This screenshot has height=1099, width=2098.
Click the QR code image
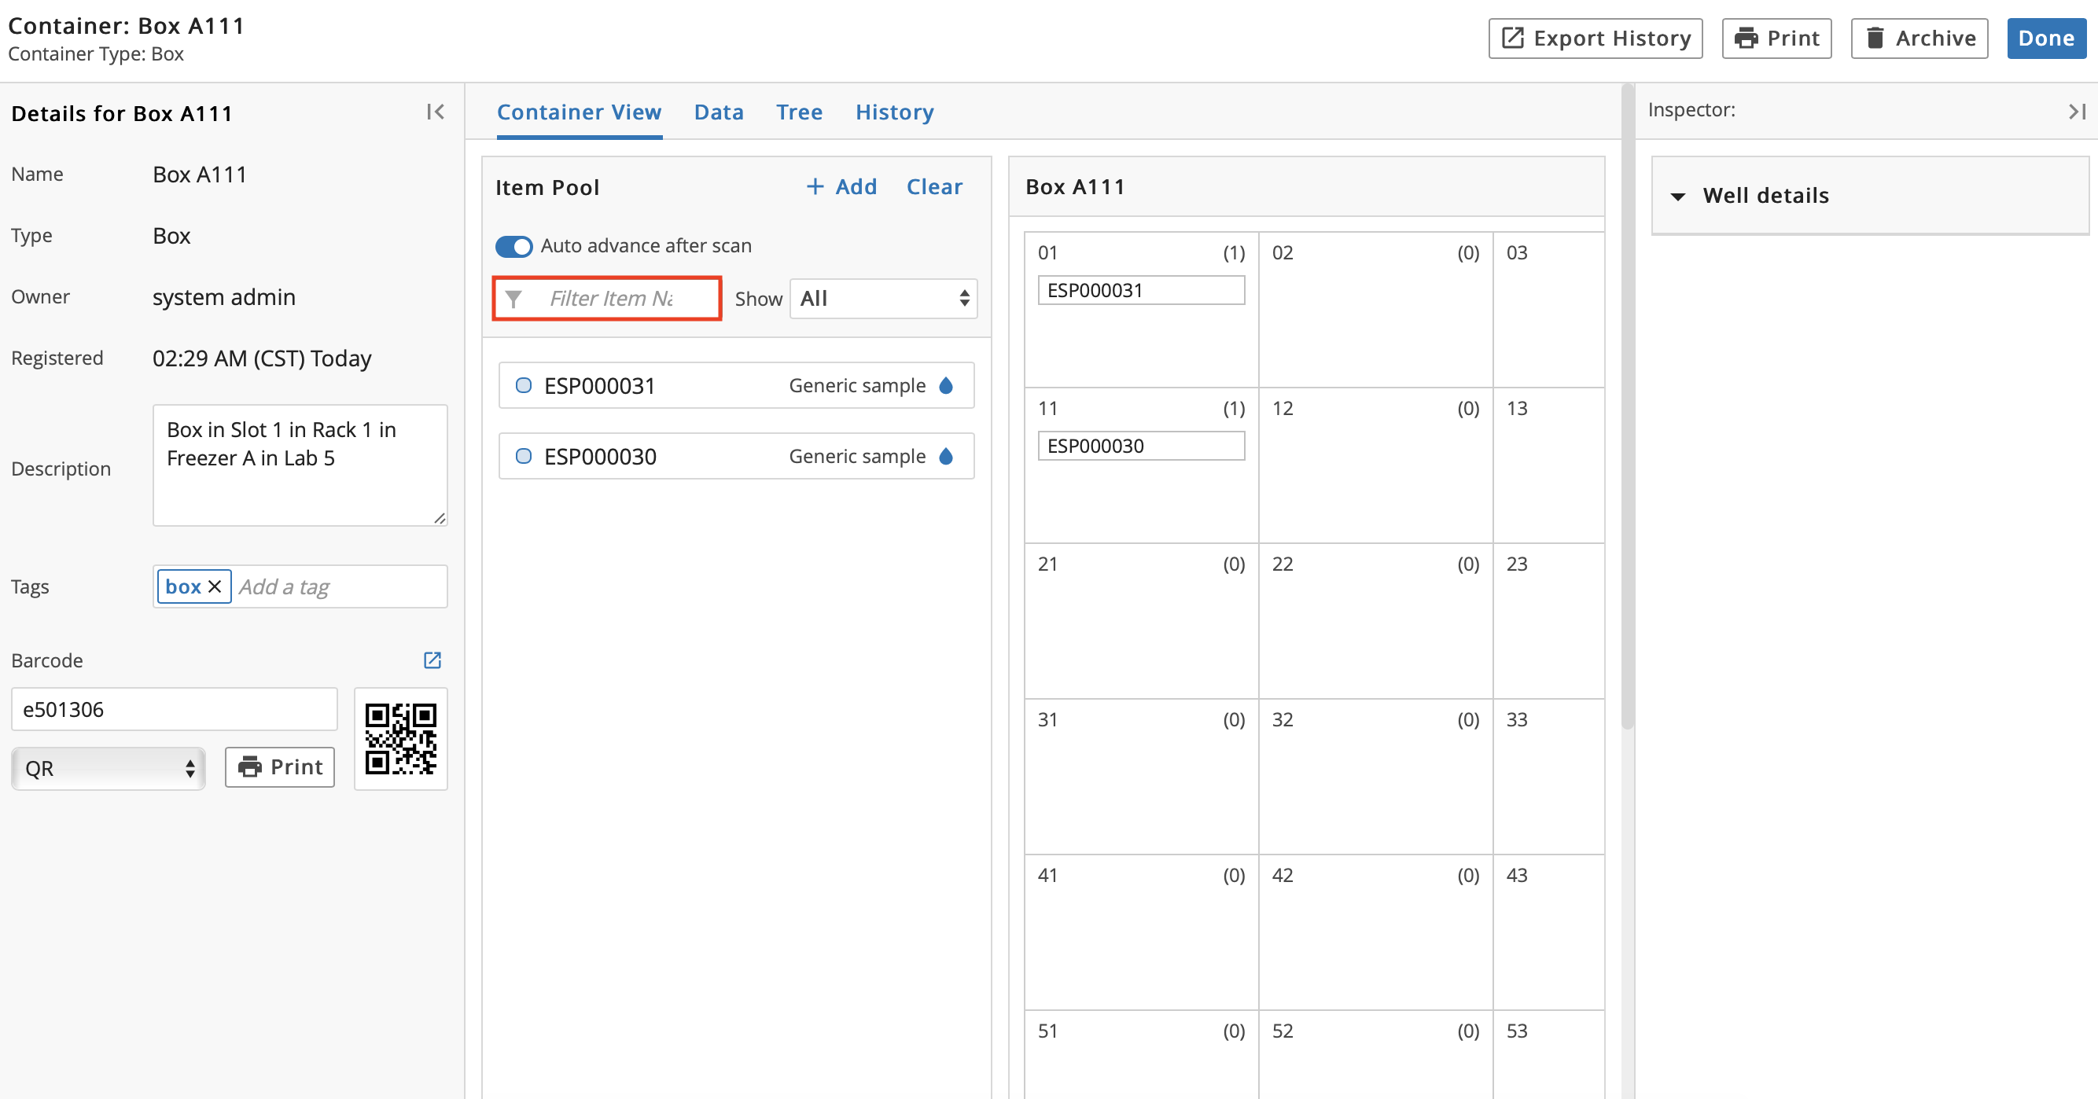pyautogui.click(x=401, y=739)
